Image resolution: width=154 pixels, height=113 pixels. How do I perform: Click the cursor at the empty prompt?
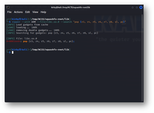(x=12, y=52)
